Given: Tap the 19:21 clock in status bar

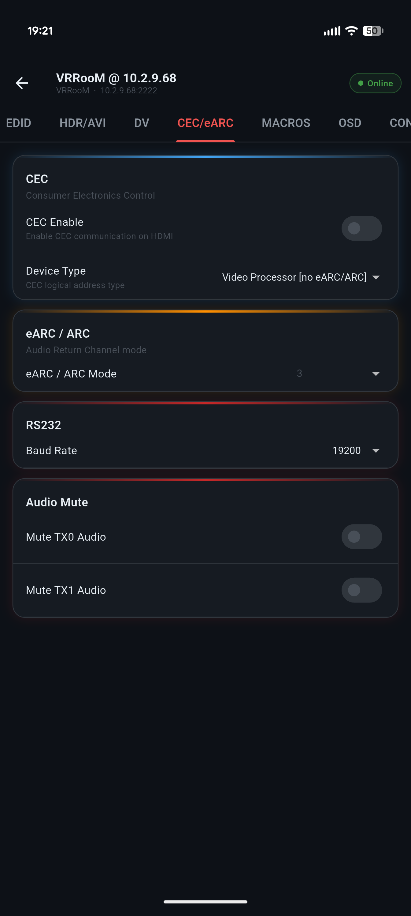Looking at the screenshot, I should (x=40, y=31).
